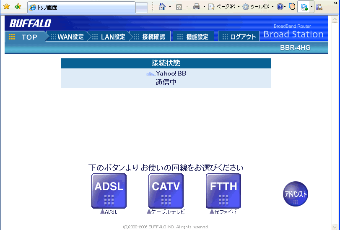
Task: Click the Broad Station title text
Action: tap(293, 34)
